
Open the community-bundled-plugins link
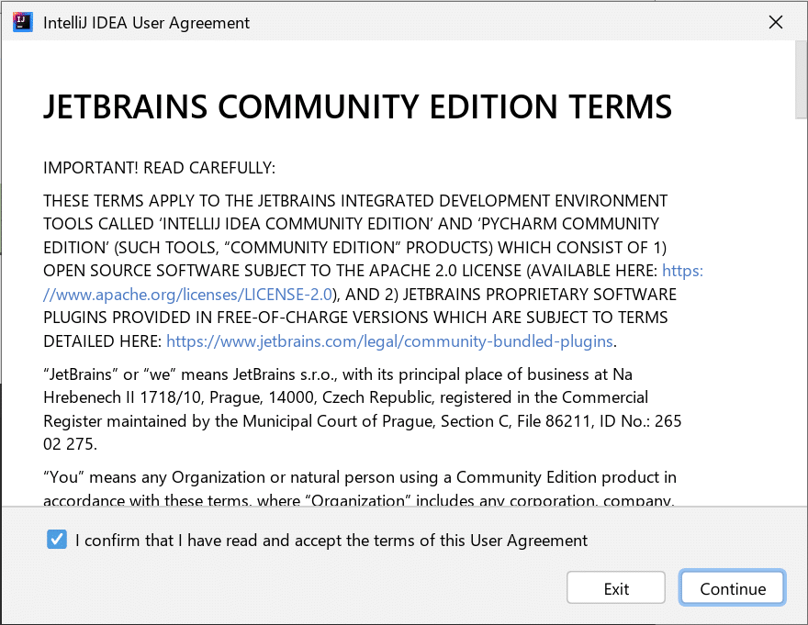click(x=389, y=341)
